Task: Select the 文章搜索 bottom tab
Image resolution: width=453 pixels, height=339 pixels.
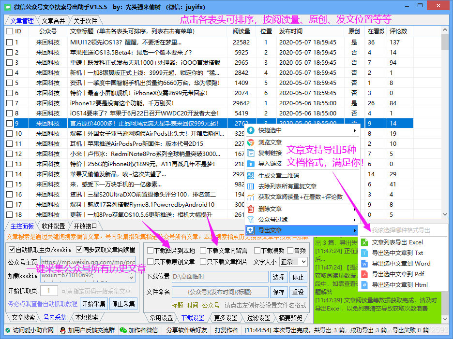Action: point(23,317)
